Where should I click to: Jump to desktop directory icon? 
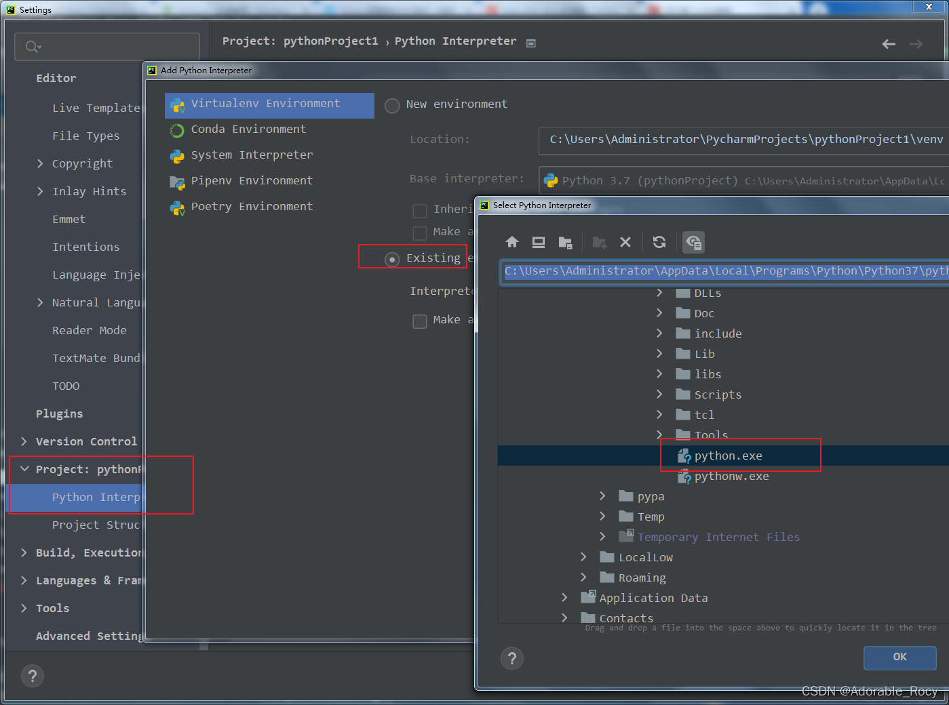tap(539, 242)
